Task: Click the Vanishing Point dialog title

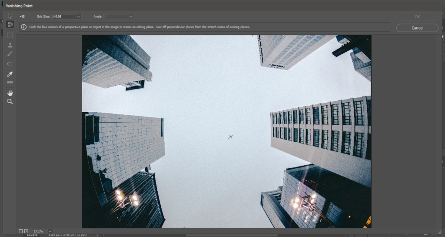Action: [19, 6]
